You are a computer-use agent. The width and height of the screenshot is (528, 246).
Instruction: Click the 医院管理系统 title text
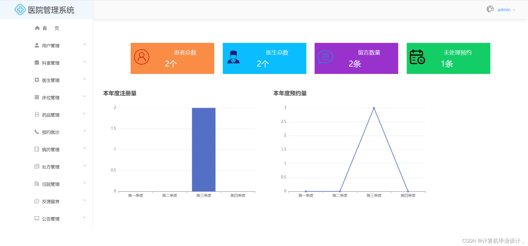(x=51, y=10)
